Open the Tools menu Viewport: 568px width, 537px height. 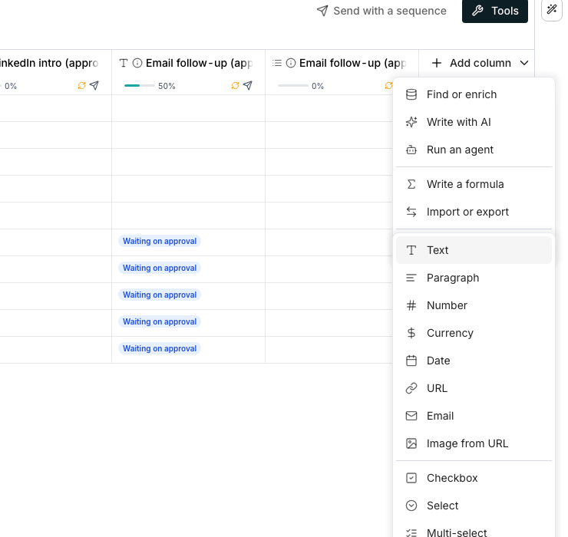tap(495, 11)
